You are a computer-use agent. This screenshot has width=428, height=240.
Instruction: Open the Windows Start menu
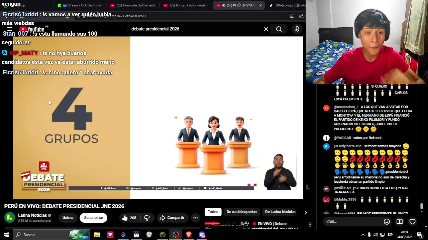point(6,235)
